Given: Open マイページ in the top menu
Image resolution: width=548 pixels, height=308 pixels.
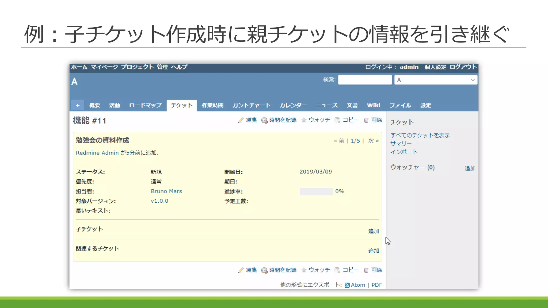Looking at the screenshot, I should 104,67.
